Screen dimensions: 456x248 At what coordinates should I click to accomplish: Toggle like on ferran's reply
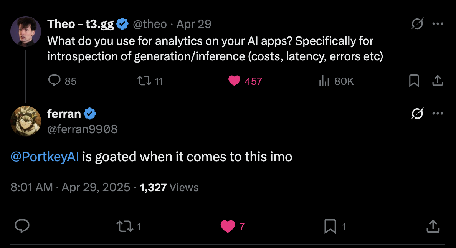[x=228, y=227]
